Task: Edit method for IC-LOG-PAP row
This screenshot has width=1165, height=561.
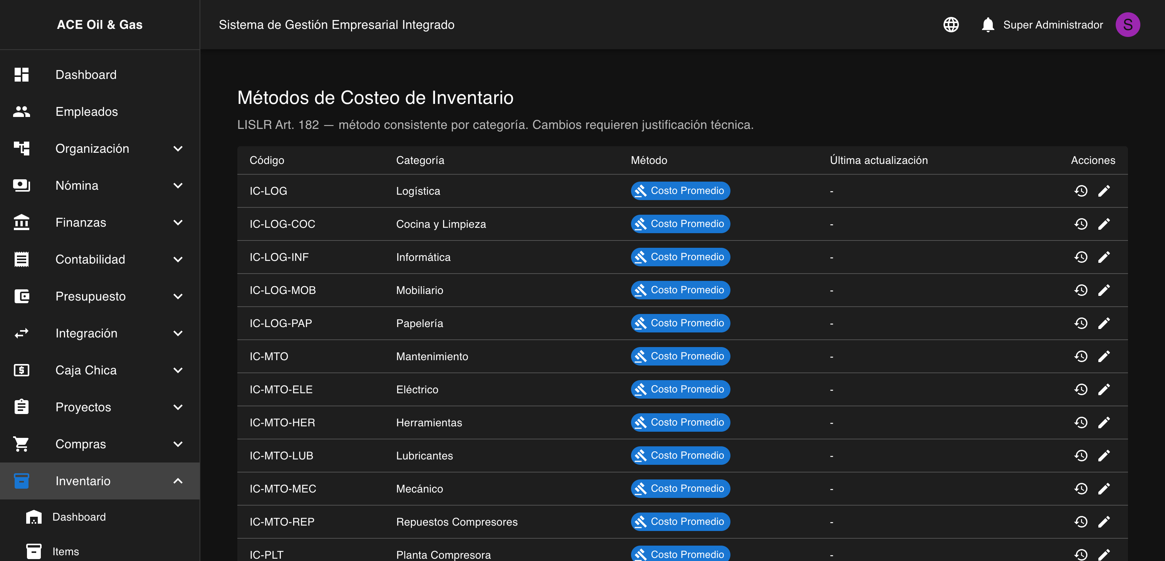Action: pyautogui.click(x=1104, y=324)
